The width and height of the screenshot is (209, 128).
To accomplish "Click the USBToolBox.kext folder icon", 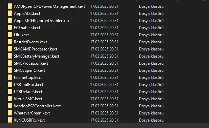I will coord(10,84).
